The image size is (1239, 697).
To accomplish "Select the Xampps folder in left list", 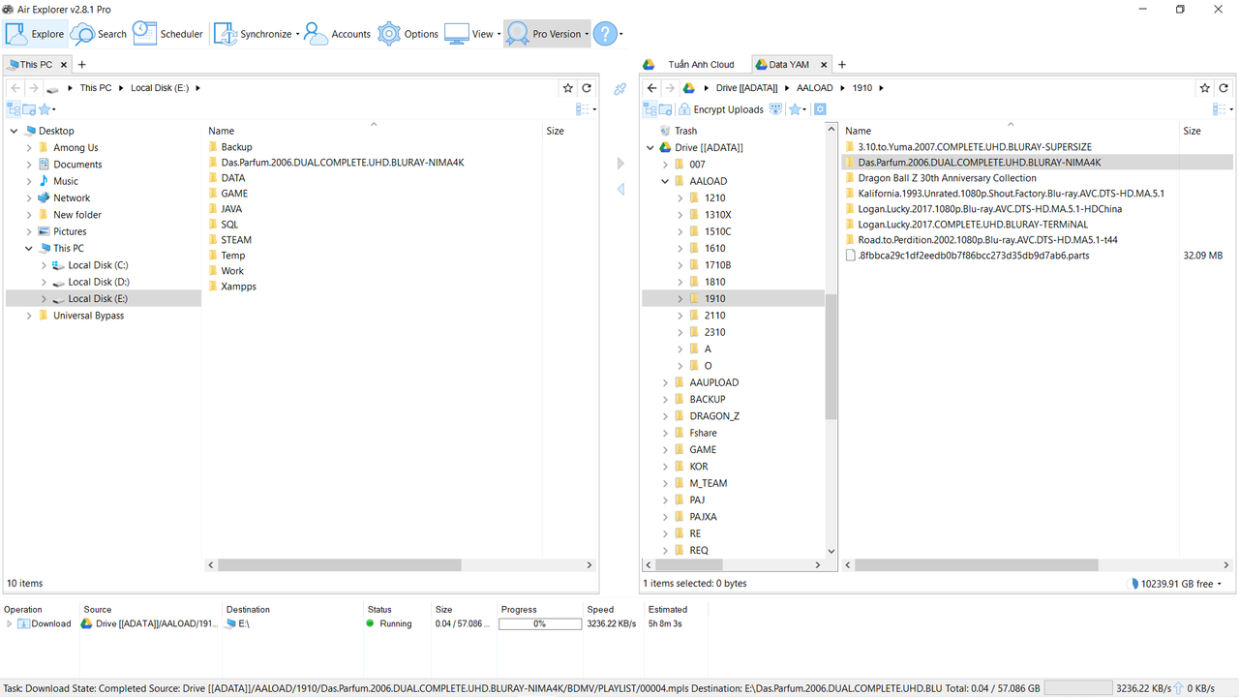I will (238, 287).
